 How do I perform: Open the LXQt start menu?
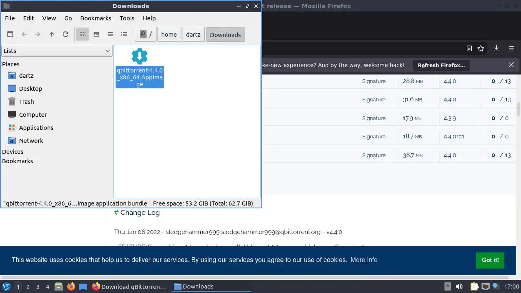point(7,286)
